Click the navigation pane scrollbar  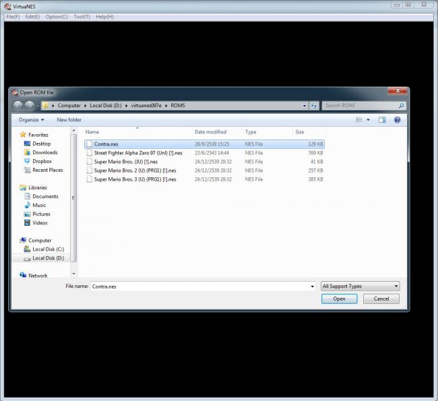tap(73, 198)
